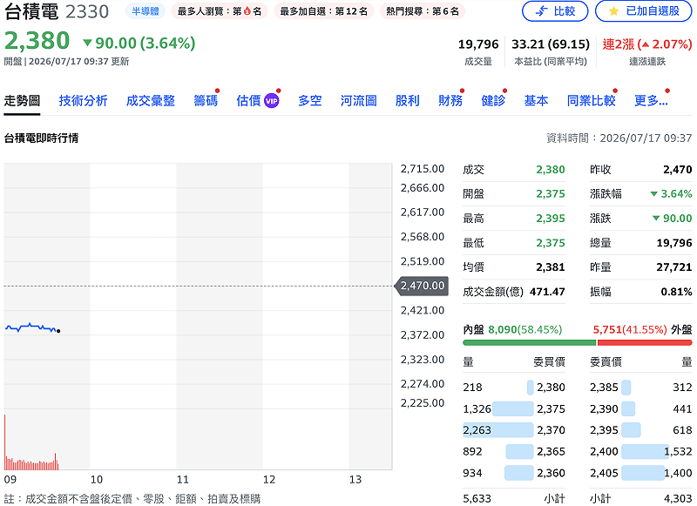Click the red 外盤 ratio bar

(x=645, y=342)
